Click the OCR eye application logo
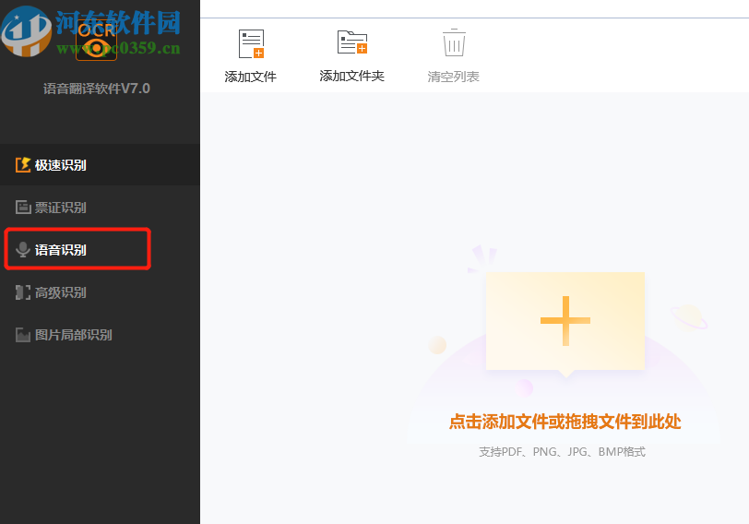Image resolution: width=749 pixels, height=524 pixels. coord(97,41)
